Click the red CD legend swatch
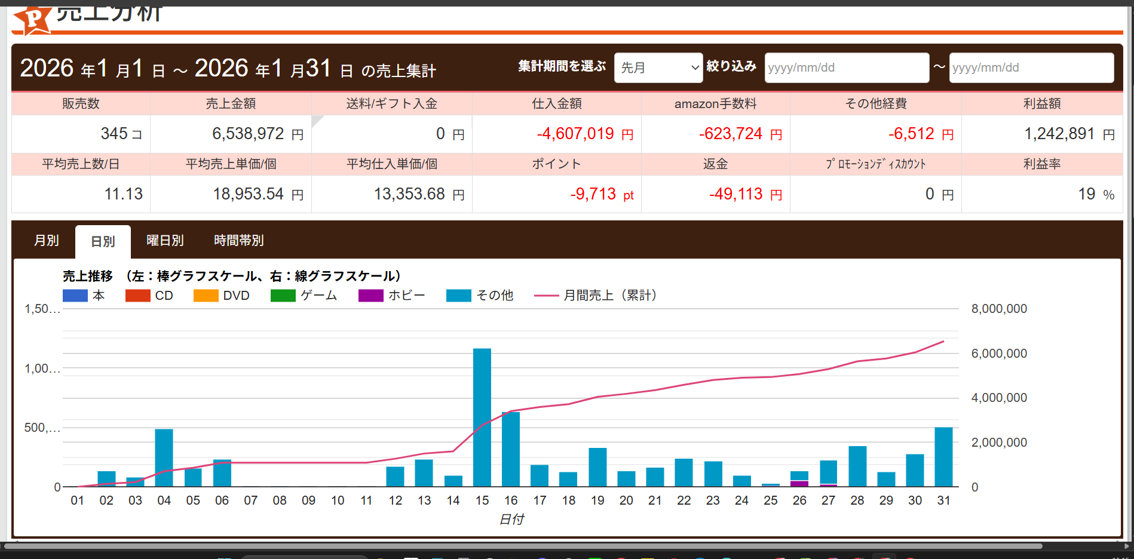The width and height of the screenshot is (1134, 559). 137,296
